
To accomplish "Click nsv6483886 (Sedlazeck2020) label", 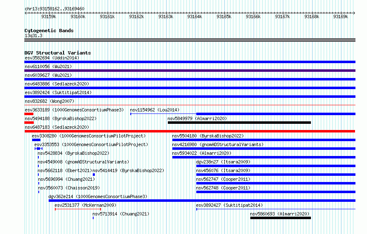I will [x=57, y=84].
